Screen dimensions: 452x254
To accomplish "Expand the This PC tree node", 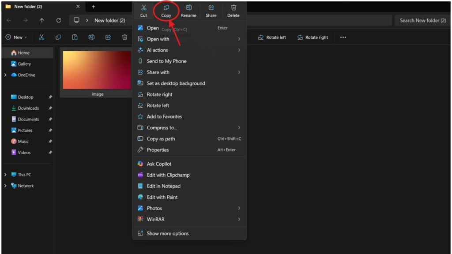I will click(x=5, y=175).
